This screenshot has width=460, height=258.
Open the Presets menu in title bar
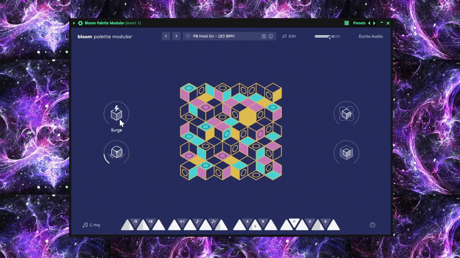tap(359, 23)
